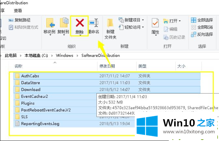Click Paste shortcut (粘贴快捷方式)
This screenshot has height=141, width=219.
(23, 27)
